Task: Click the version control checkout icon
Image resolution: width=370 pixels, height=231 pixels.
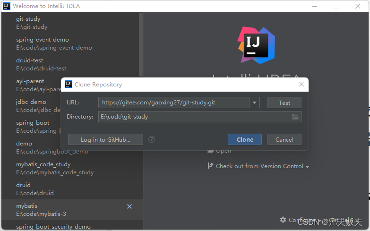Action: tap(210, 166)
